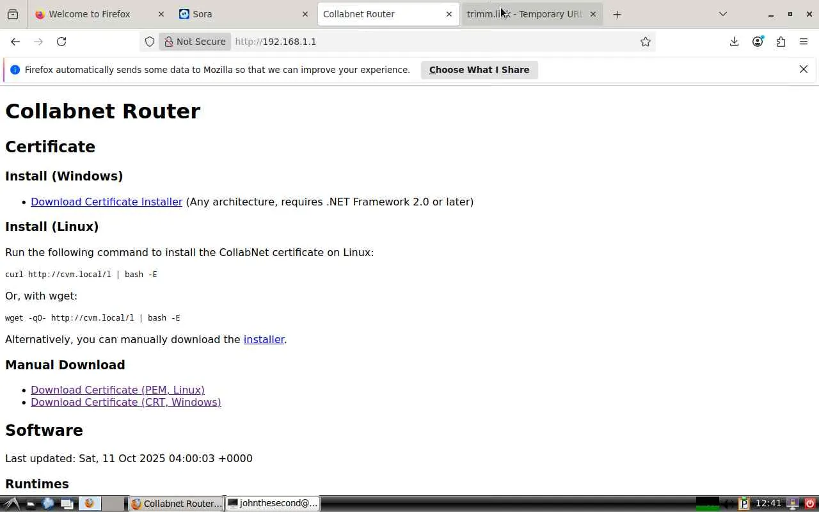Screen dimensions: 819x512
Task: Open the web browser globe launcher in taskbar
Action: (48, 504)
